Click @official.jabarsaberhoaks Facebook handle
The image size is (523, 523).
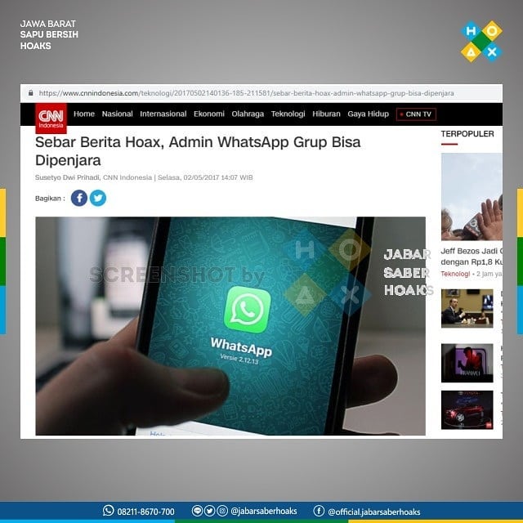point(374,512)
